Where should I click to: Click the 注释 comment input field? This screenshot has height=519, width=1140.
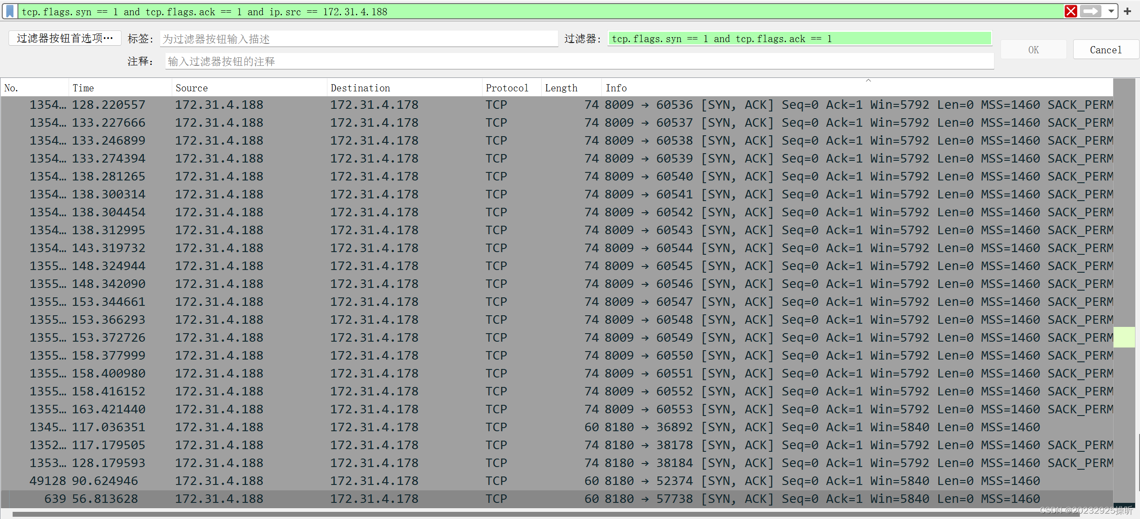579,61
